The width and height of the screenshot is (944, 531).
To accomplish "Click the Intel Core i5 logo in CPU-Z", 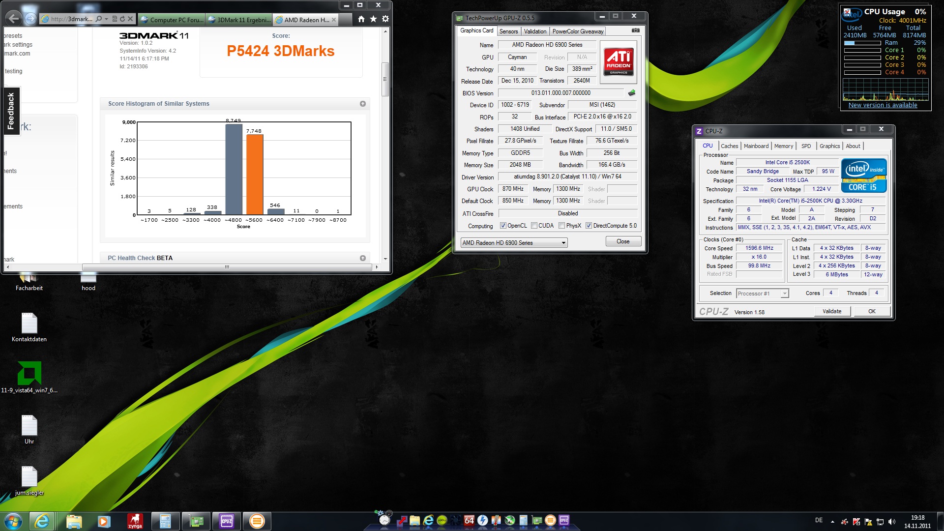I will point(864,176).
